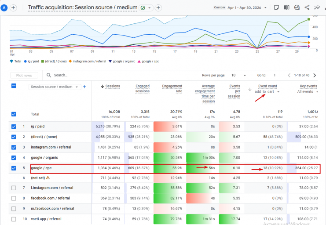The height and width of the screenshot is (225, 326).
Task: Check the facebook.com / referral row checkbox
Action: [14, 198]
